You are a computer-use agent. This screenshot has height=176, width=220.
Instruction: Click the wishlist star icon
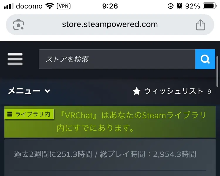click(136, 91)
